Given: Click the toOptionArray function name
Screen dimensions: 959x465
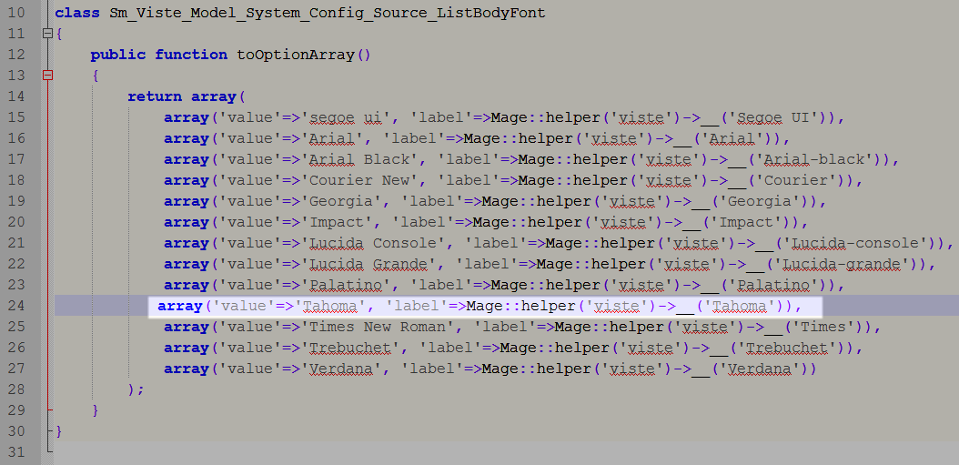Looking at the screenshot, I should pyautogui.click(x=296, y=55).
